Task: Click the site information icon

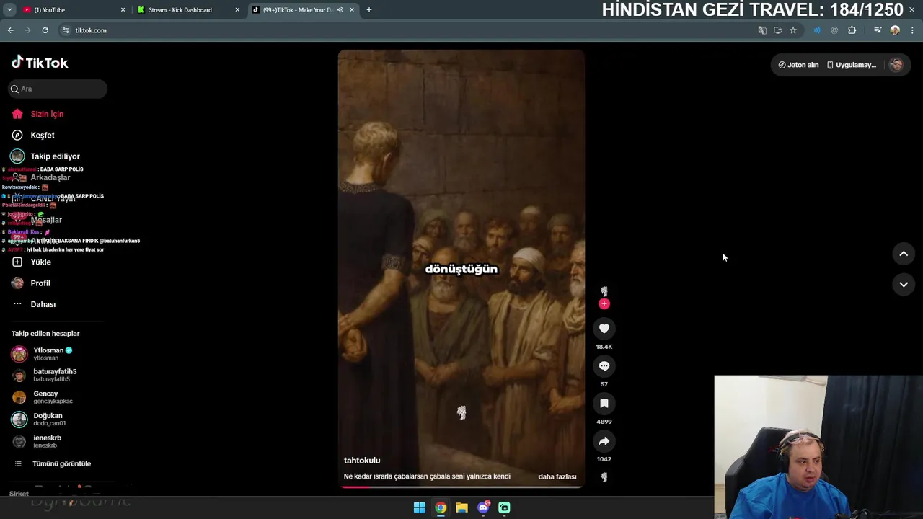Action: click(x=66, y=30)
